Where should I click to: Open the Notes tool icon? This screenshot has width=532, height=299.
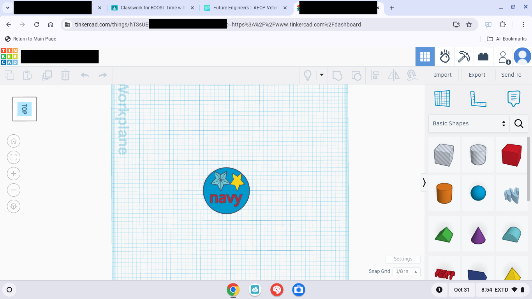(514, 99)
